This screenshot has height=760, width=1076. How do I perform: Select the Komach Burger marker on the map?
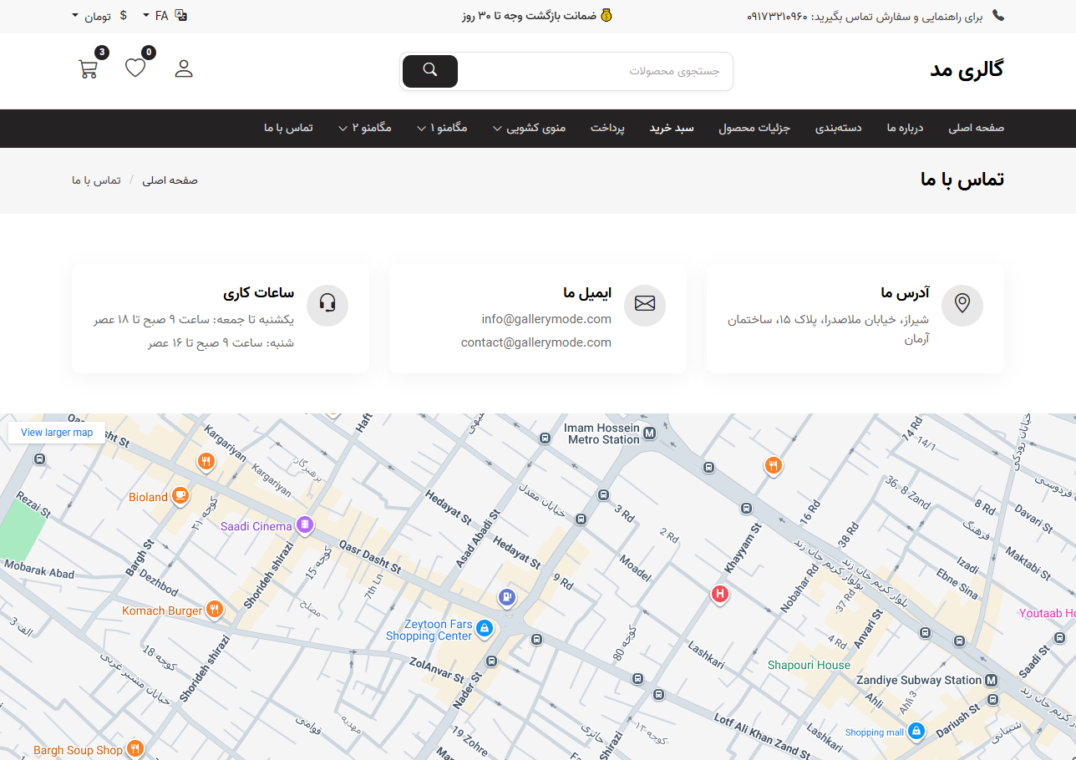tap(214, 610)
